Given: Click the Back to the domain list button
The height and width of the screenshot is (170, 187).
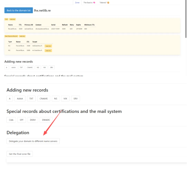Looking at the screenshot, I should 19,10.
